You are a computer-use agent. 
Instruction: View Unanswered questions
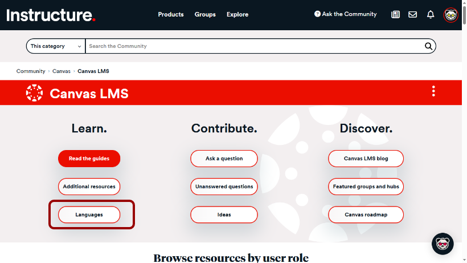(224, 187)
